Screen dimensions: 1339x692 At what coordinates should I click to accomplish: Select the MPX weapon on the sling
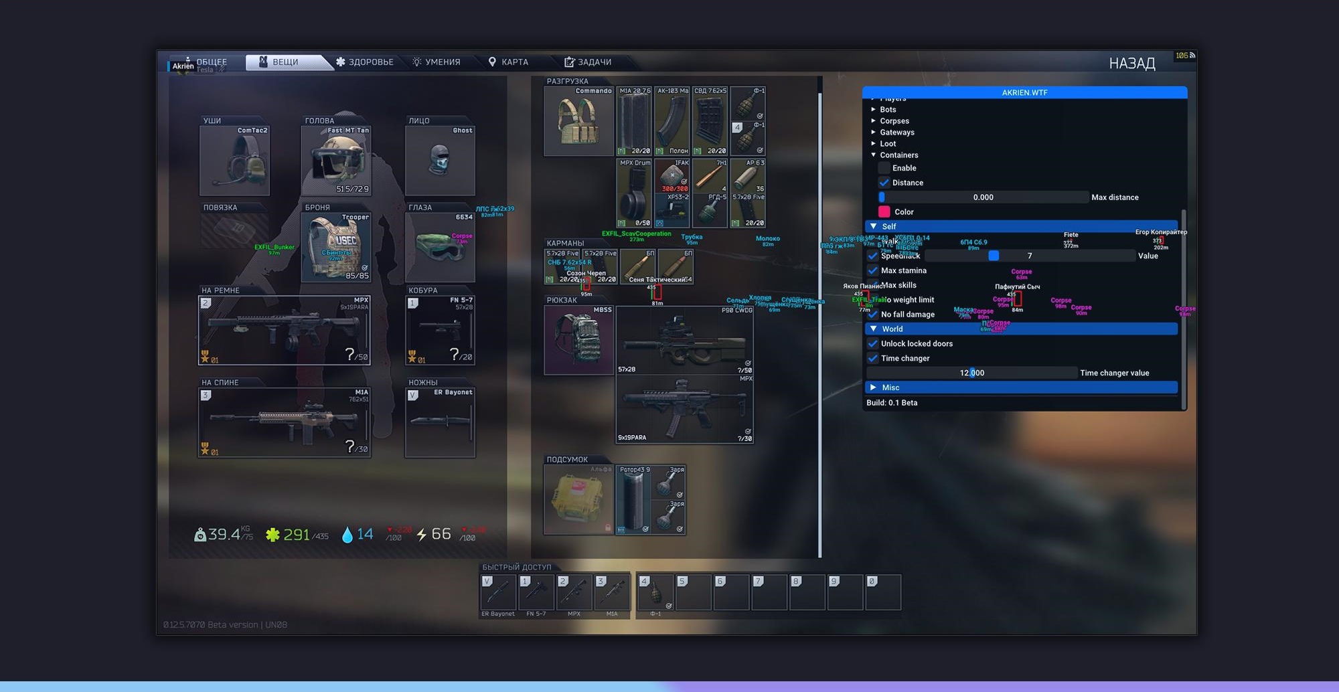coord(285,331)
